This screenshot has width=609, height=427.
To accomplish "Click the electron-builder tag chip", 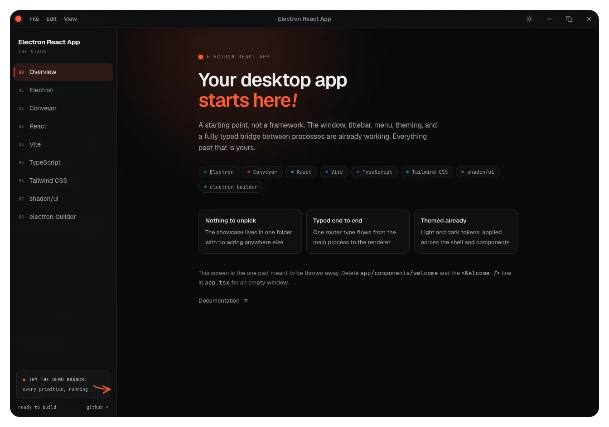I will pos(231,187).
